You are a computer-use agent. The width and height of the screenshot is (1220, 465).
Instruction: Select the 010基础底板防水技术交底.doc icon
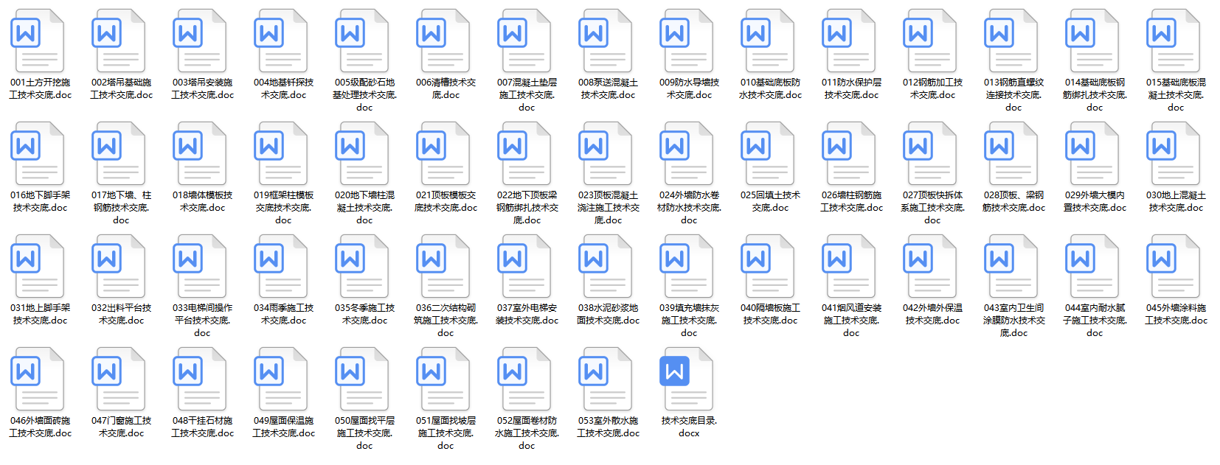pos(767,41)
